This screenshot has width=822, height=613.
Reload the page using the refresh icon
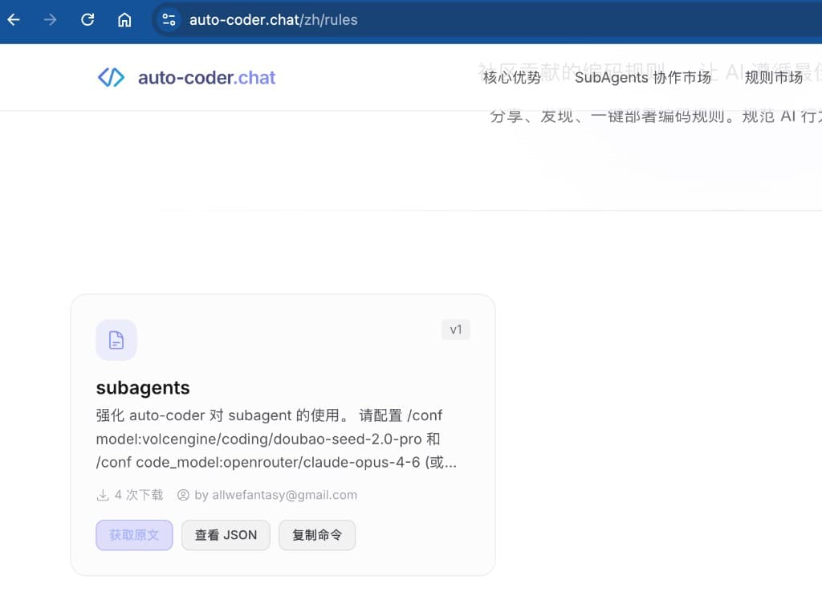point(87,19)
